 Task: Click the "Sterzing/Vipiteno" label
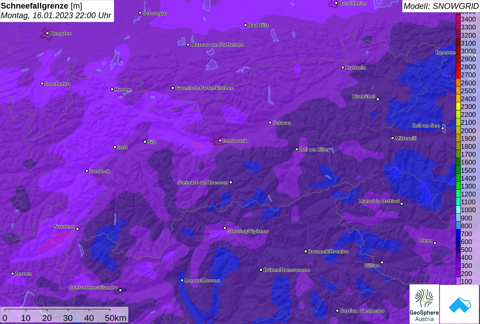[x=248, y=231]
